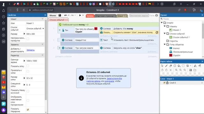Toggle Показать Маску коллизий checkbox
This screenshot has width=204, height=114.
(x=28, y=91)
